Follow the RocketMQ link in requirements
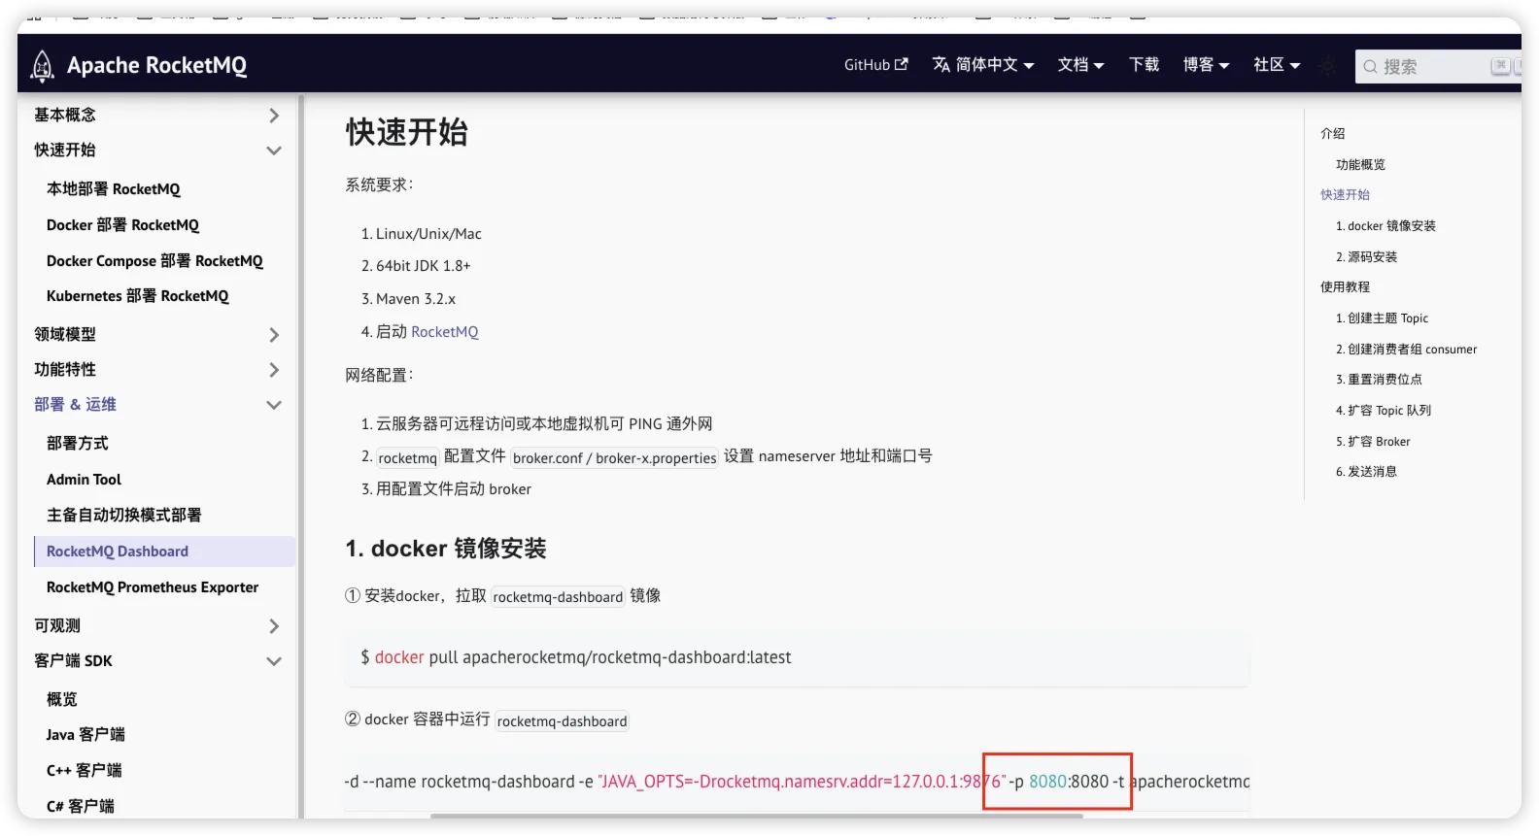The width and height of the screenshot is (1539, 836). [445, 332]
